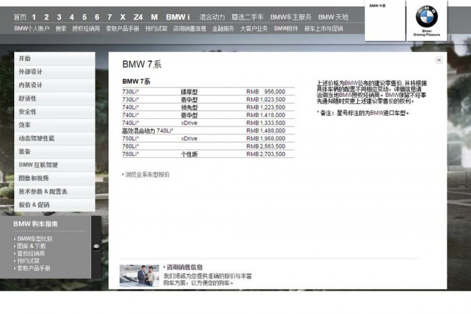Open the BMW i menu item
471x314 pixels.
coord(178,17)
